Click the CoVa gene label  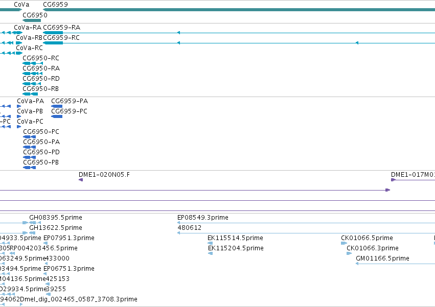click(x=21, y=5)
